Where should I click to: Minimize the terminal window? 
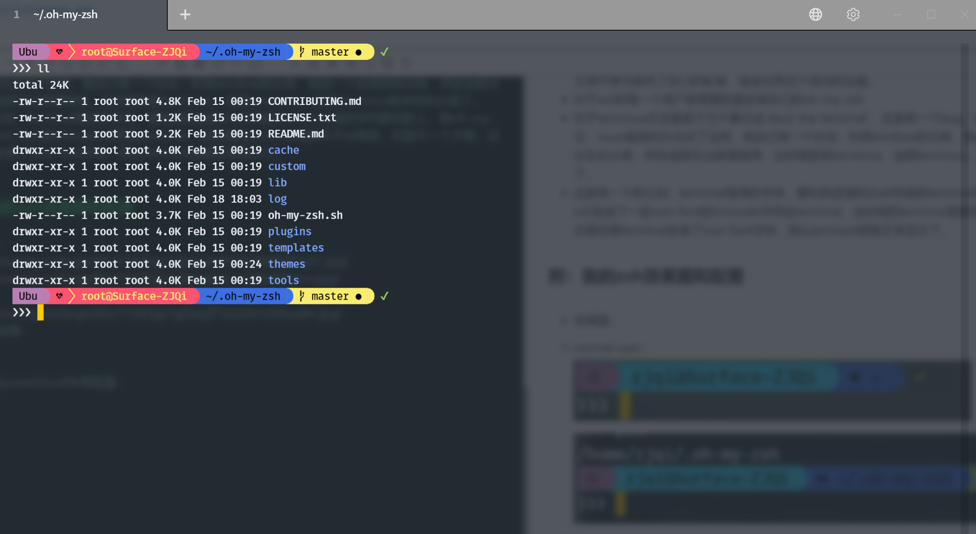[x=897, y=14]
